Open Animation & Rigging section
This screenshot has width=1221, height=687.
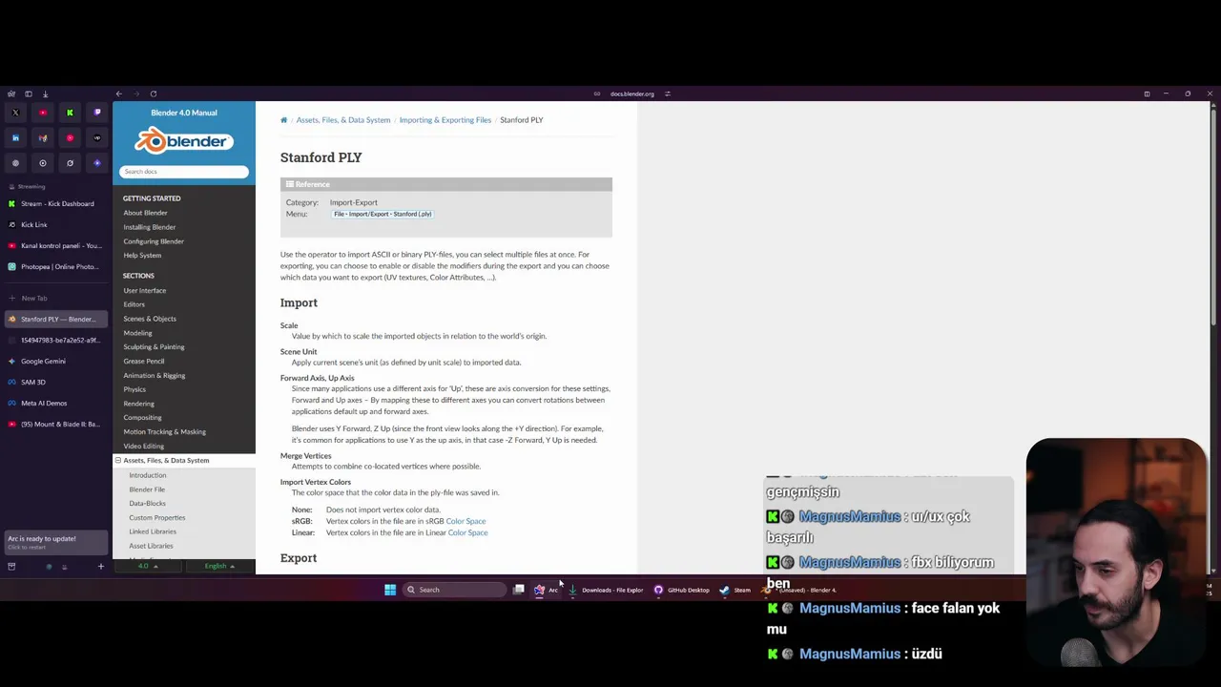[155, 375]
